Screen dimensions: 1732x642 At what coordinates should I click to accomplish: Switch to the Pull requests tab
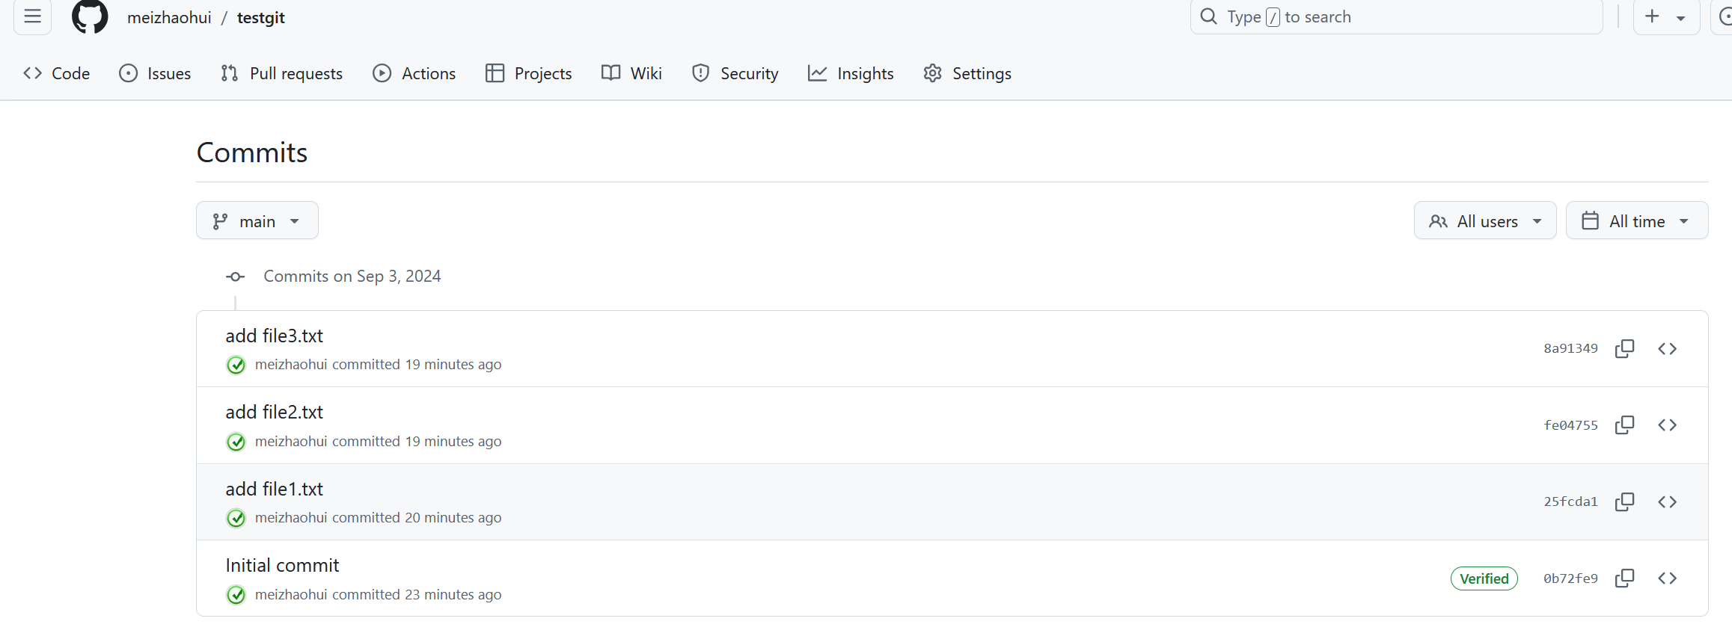281,73
